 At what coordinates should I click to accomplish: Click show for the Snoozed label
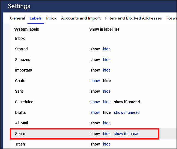tap(95, 60)
